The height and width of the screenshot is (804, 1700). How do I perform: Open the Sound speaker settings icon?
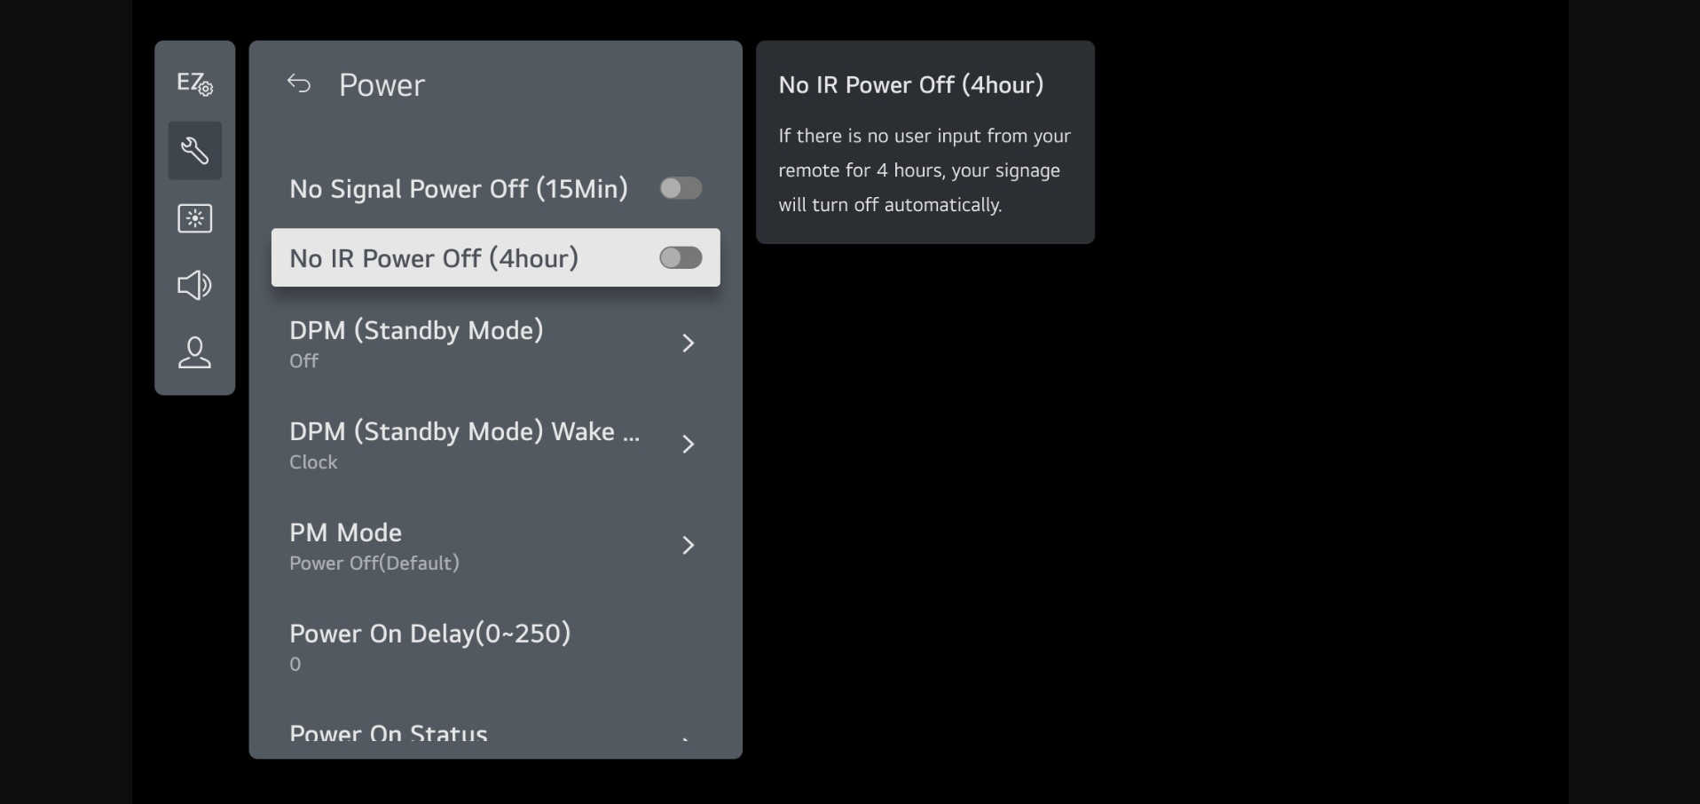pos(194,286)
